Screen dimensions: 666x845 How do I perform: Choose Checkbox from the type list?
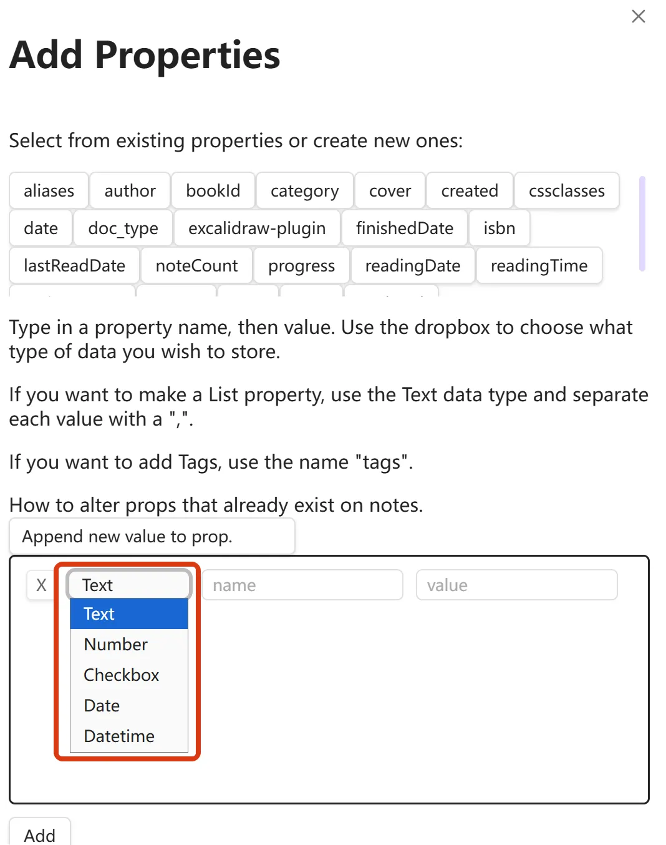coord(122,675)
